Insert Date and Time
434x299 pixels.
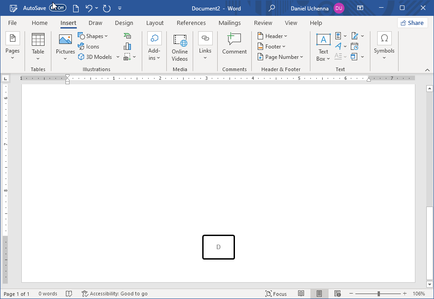click(354, 47)
